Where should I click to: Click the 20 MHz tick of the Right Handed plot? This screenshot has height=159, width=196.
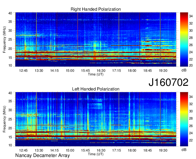tap(10, 49)
